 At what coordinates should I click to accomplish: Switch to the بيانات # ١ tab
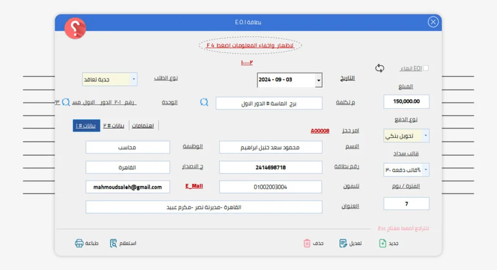tap(86, 125)
